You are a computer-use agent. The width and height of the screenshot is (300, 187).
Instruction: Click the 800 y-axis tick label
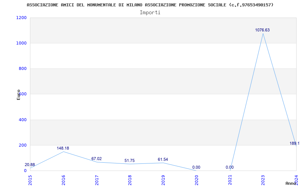coord(22,68)
